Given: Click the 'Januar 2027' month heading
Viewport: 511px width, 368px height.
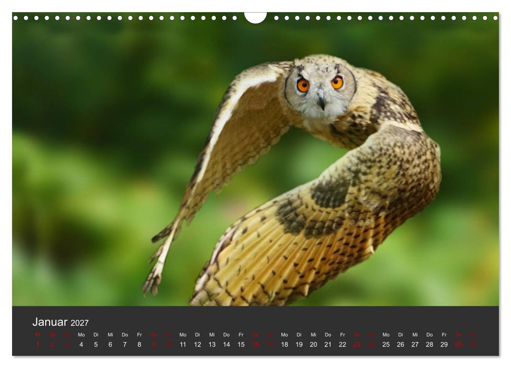Looking at the screenshot, I should (x=61, y=322).
